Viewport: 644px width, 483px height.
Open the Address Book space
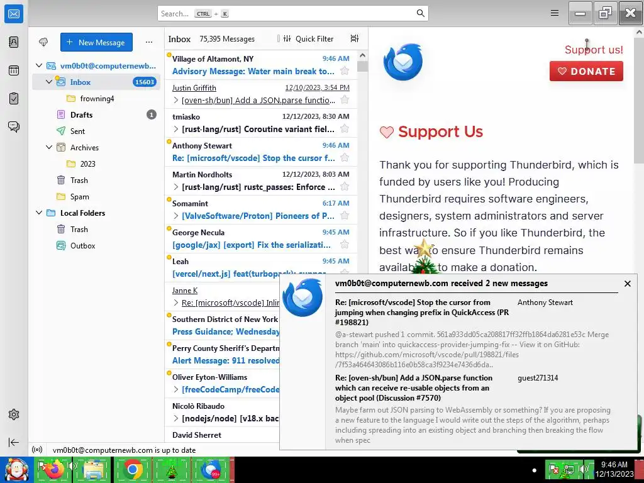(14, 42)
